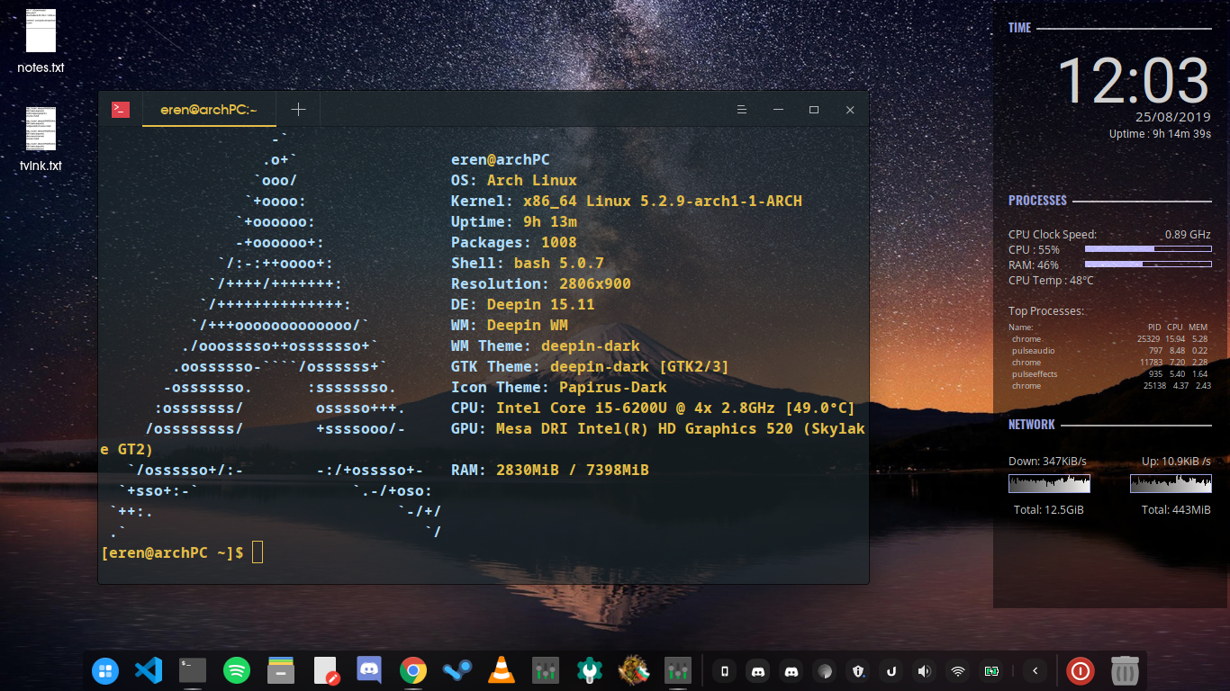Open Spotify from the dock
This screenshot has height=691, width=1230.
[x=237, y=670]
